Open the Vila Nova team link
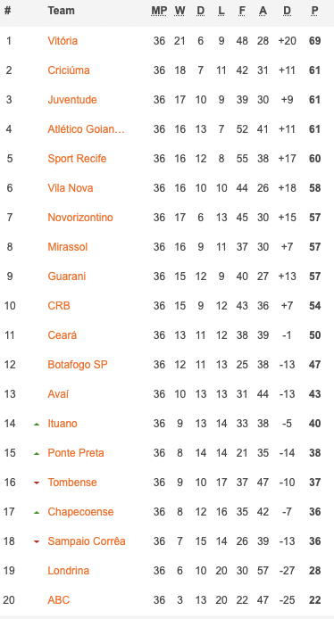334x619 pixels. click(71, 188)
